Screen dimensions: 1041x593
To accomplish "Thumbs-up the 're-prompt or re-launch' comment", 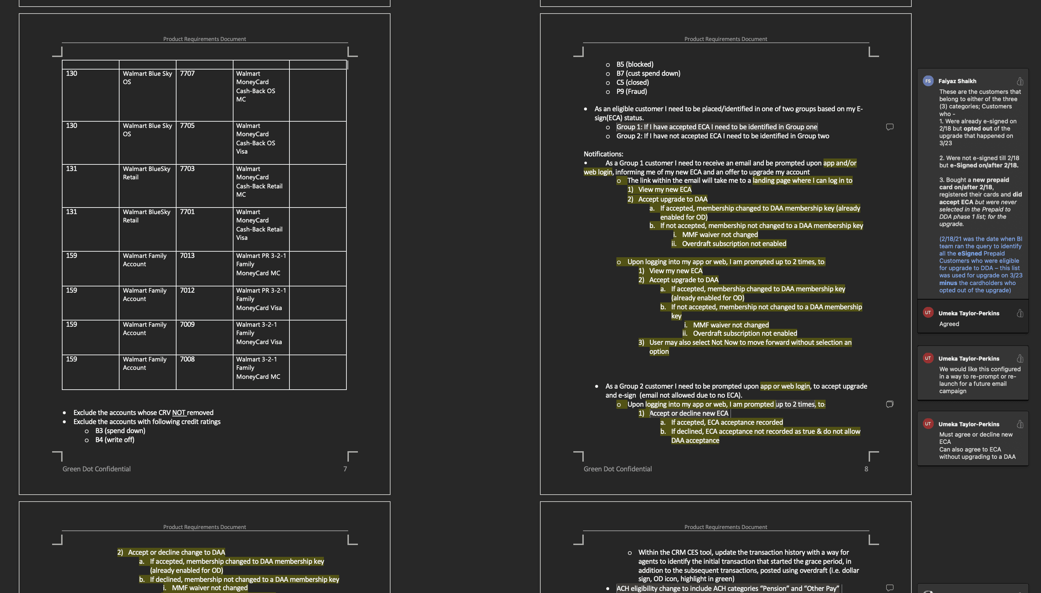I will point(1020,358).
